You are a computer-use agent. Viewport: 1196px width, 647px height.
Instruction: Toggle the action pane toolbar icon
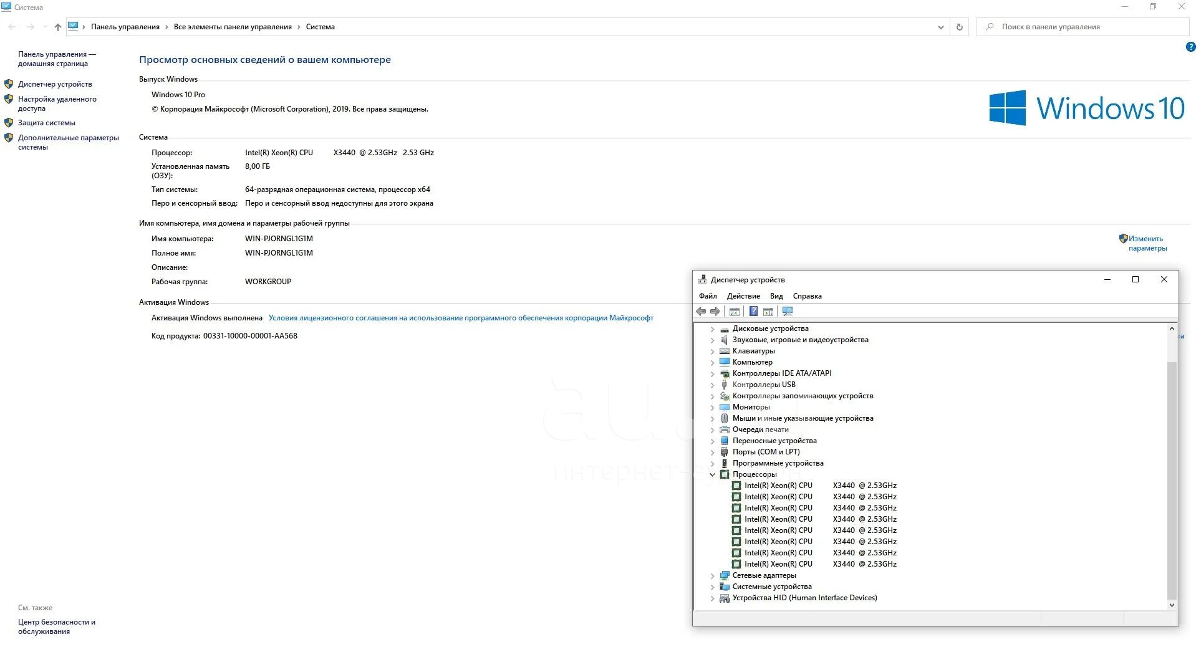click(768, 312)
